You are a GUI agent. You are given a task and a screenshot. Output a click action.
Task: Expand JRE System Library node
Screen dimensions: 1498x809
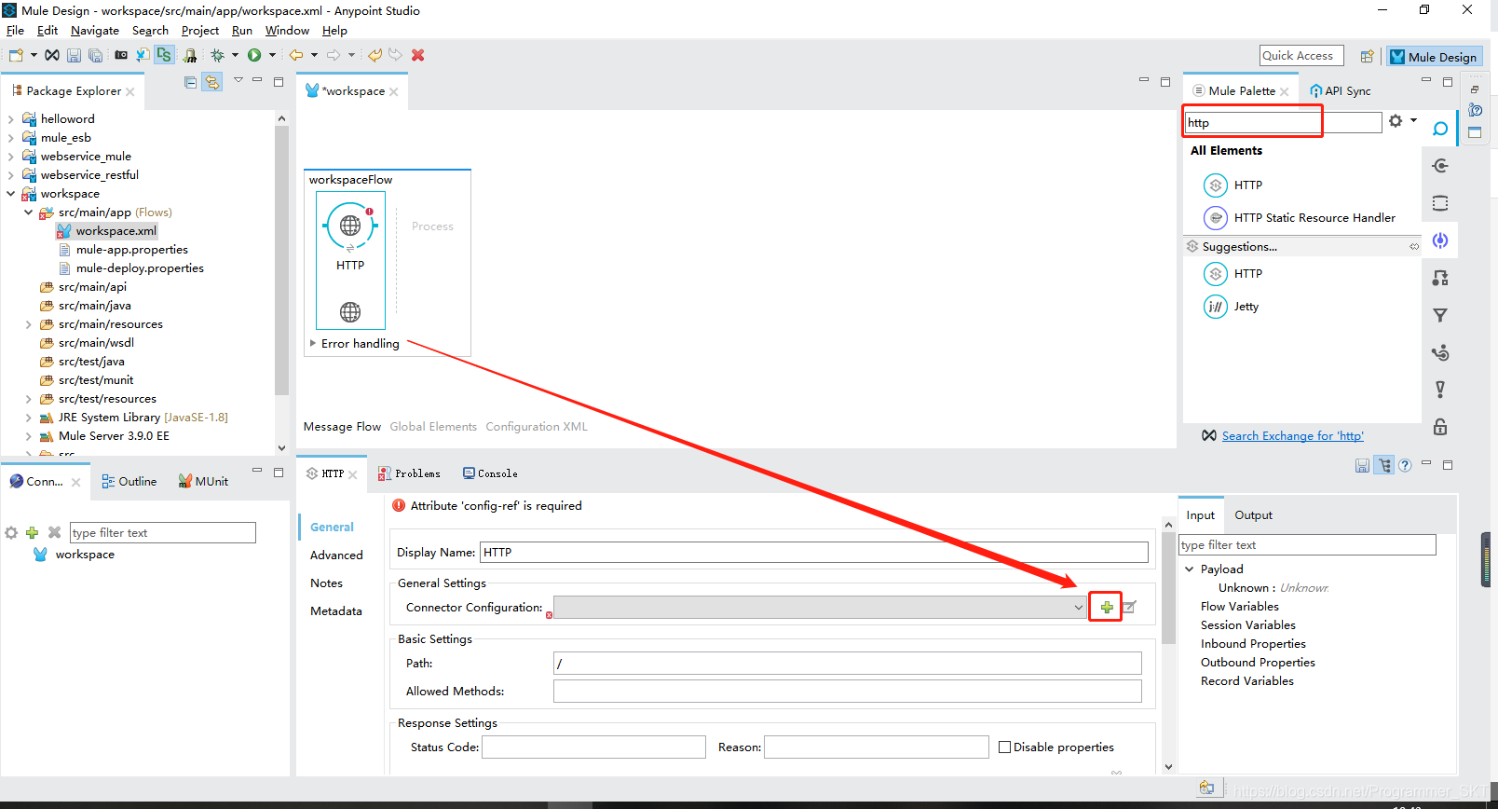click(28, 418)
